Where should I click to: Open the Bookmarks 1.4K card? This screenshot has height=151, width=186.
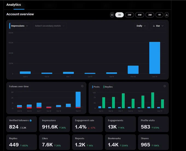(120, 142)
